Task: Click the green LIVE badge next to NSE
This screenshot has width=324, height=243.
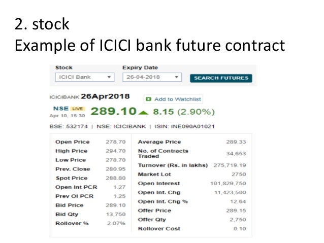Action: pyautogui.click(x=77, y=109)
